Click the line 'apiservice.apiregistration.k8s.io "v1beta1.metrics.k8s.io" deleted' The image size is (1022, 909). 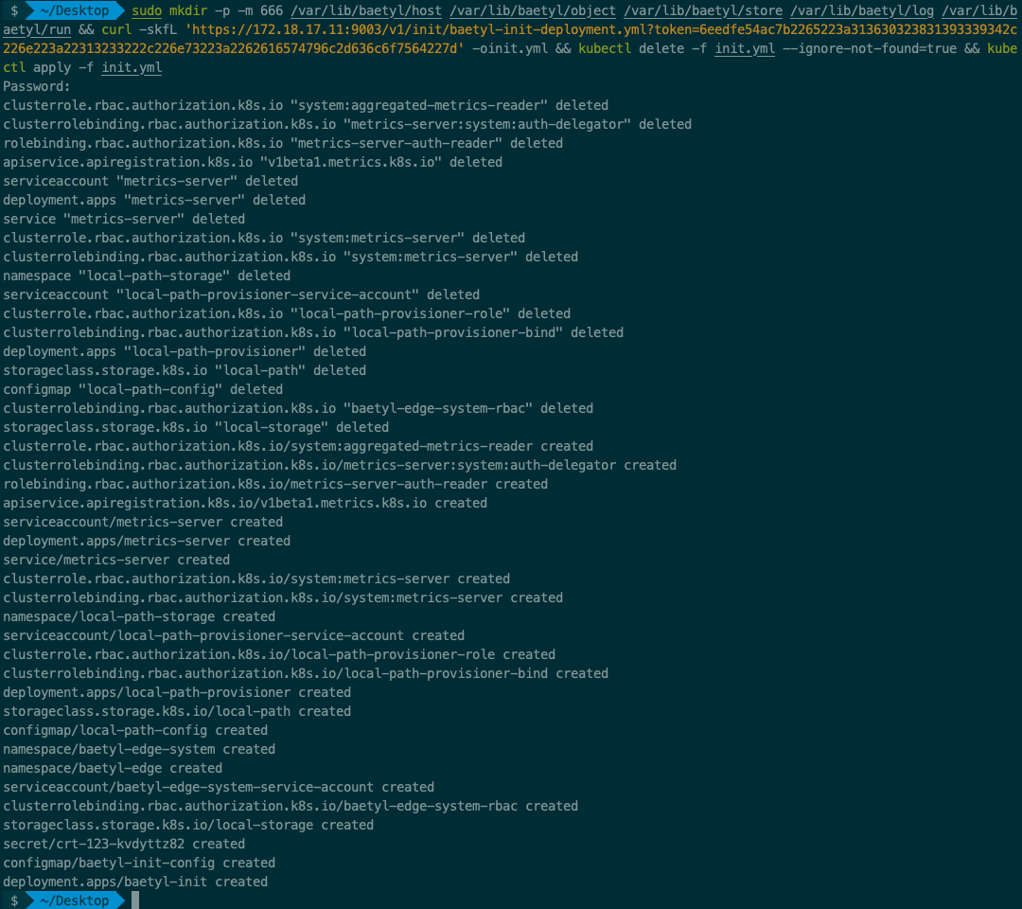tap(253, 162)
